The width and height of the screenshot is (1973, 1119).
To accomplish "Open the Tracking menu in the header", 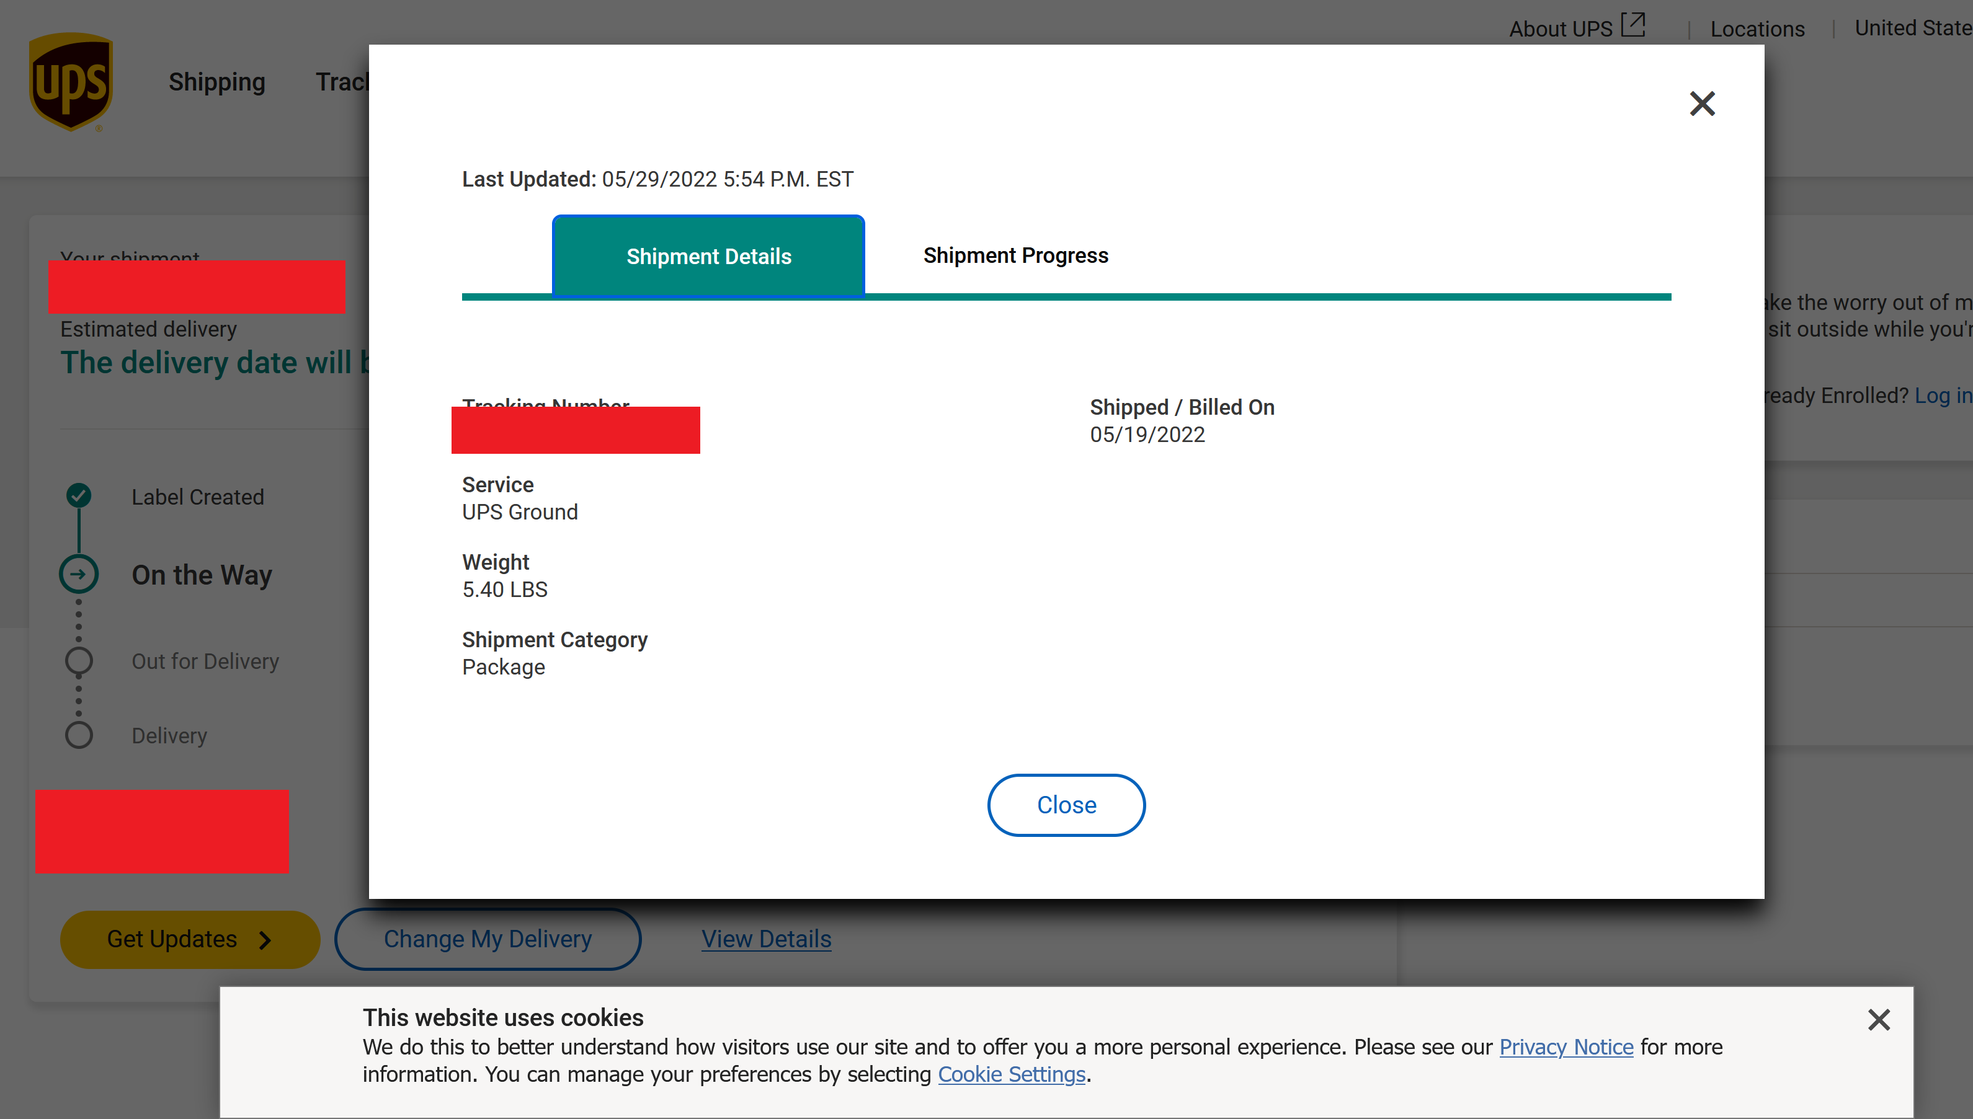I will pos(342,81).
